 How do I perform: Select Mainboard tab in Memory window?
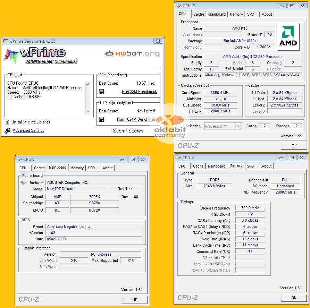216,166
